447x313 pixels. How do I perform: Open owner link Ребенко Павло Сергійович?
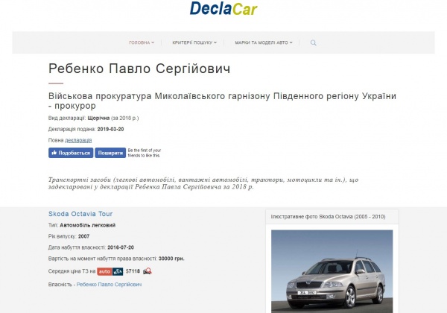tap(110, 285)
